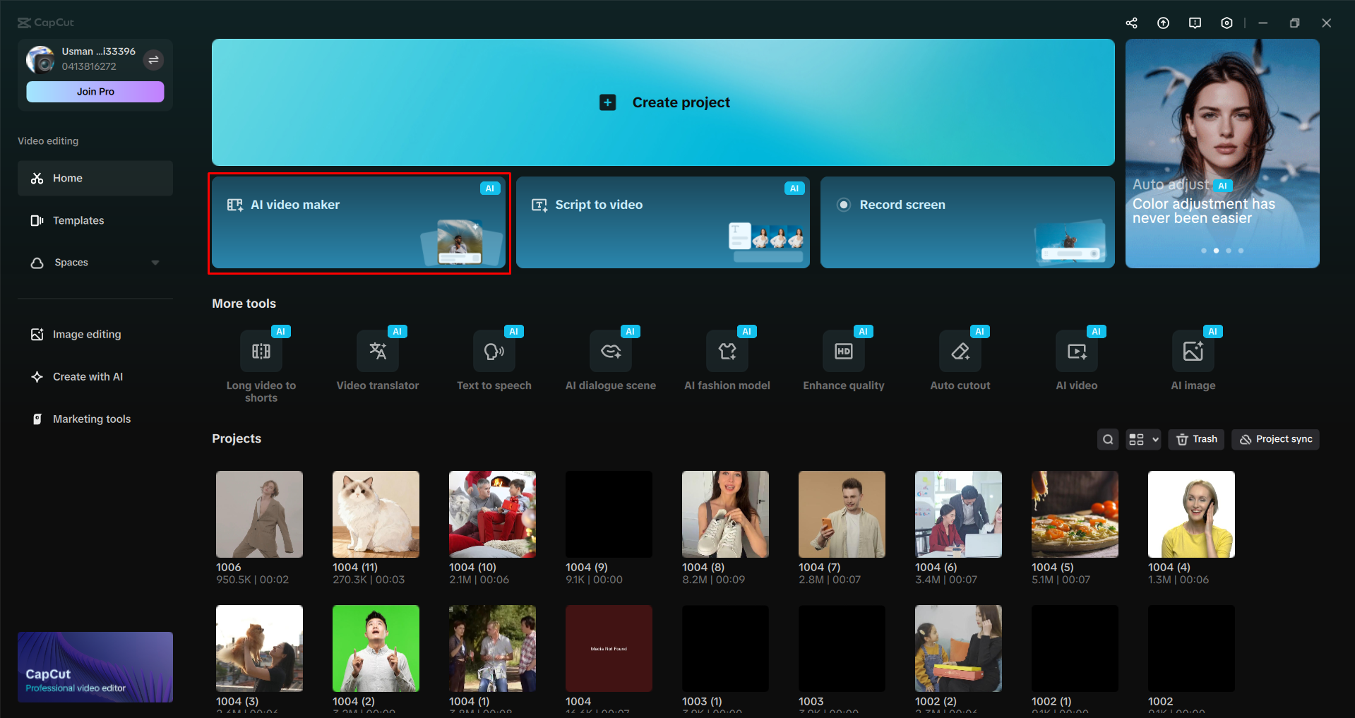1355x718 pixels.
Task: Open the projects view layout dropdown
Action: 1143,439
